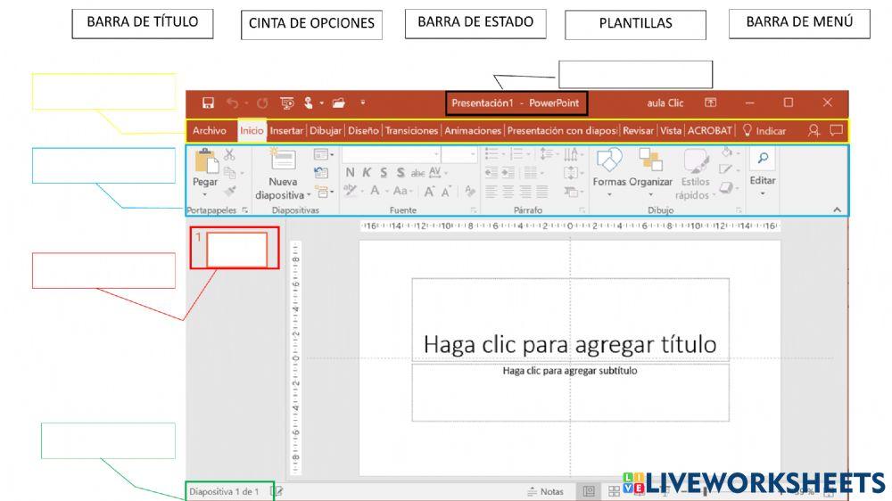
Task: Click the Undo arrow icon
Action: click(x=232, y=103)
